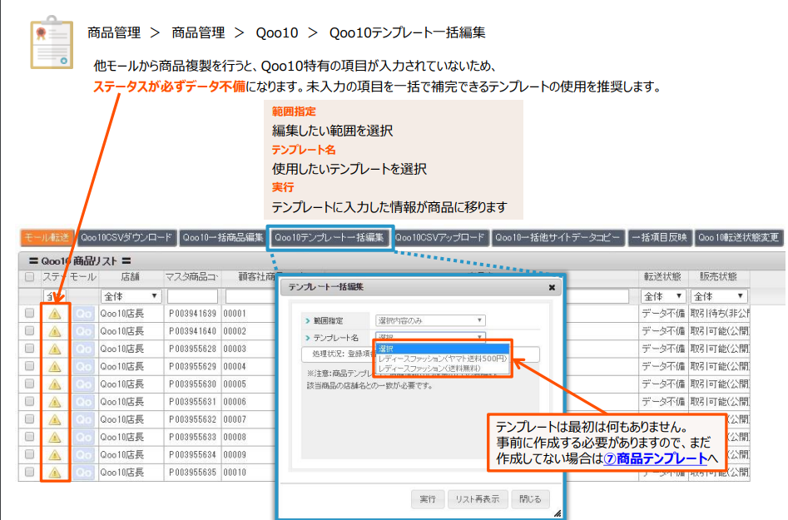Open Qoo10テンプレート一括編集

point(330,238)
